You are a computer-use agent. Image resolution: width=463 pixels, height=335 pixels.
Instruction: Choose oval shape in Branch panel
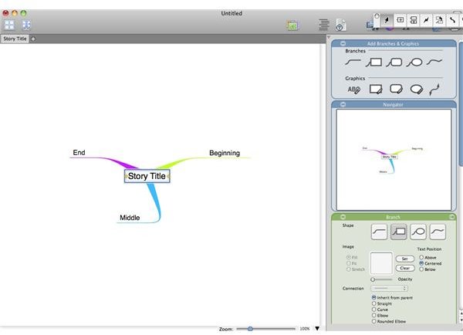(x=418, y=232)
